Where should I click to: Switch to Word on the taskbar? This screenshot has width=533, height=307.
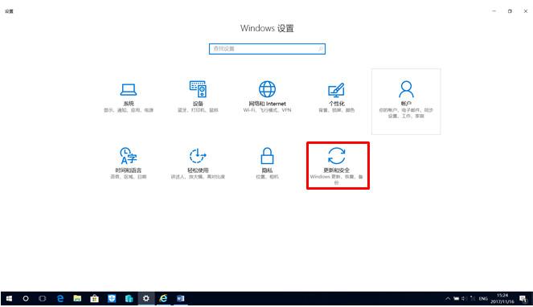pyautogui.click(x=181, y=298)
